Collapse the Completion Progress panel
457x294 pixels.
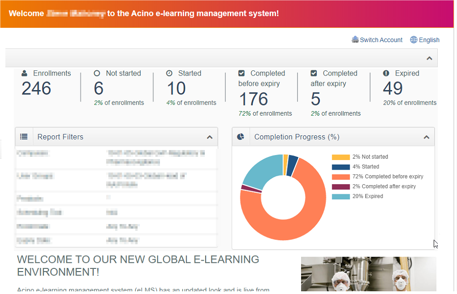426,137
